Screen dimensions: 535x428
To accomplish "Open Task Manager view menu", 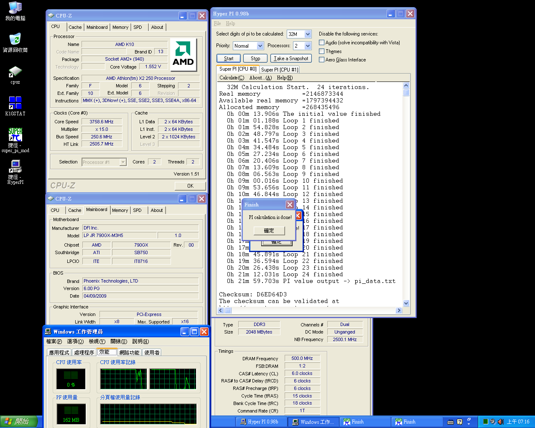I will [97, 341].
